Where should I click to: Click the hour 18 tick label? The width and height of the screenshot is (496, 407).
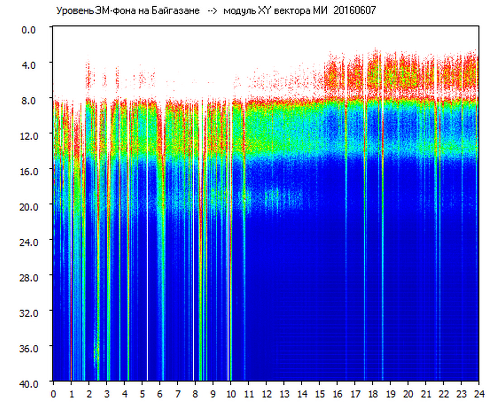coord(372,394)
